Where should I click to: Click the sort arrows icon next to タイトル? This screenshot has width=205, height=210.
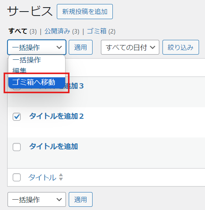click(x=61, y=177)
